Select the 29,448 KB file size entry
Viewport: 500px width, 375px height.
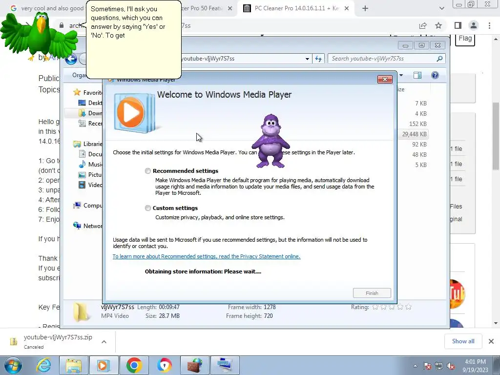pyautogui.click(x=414, y=134)
